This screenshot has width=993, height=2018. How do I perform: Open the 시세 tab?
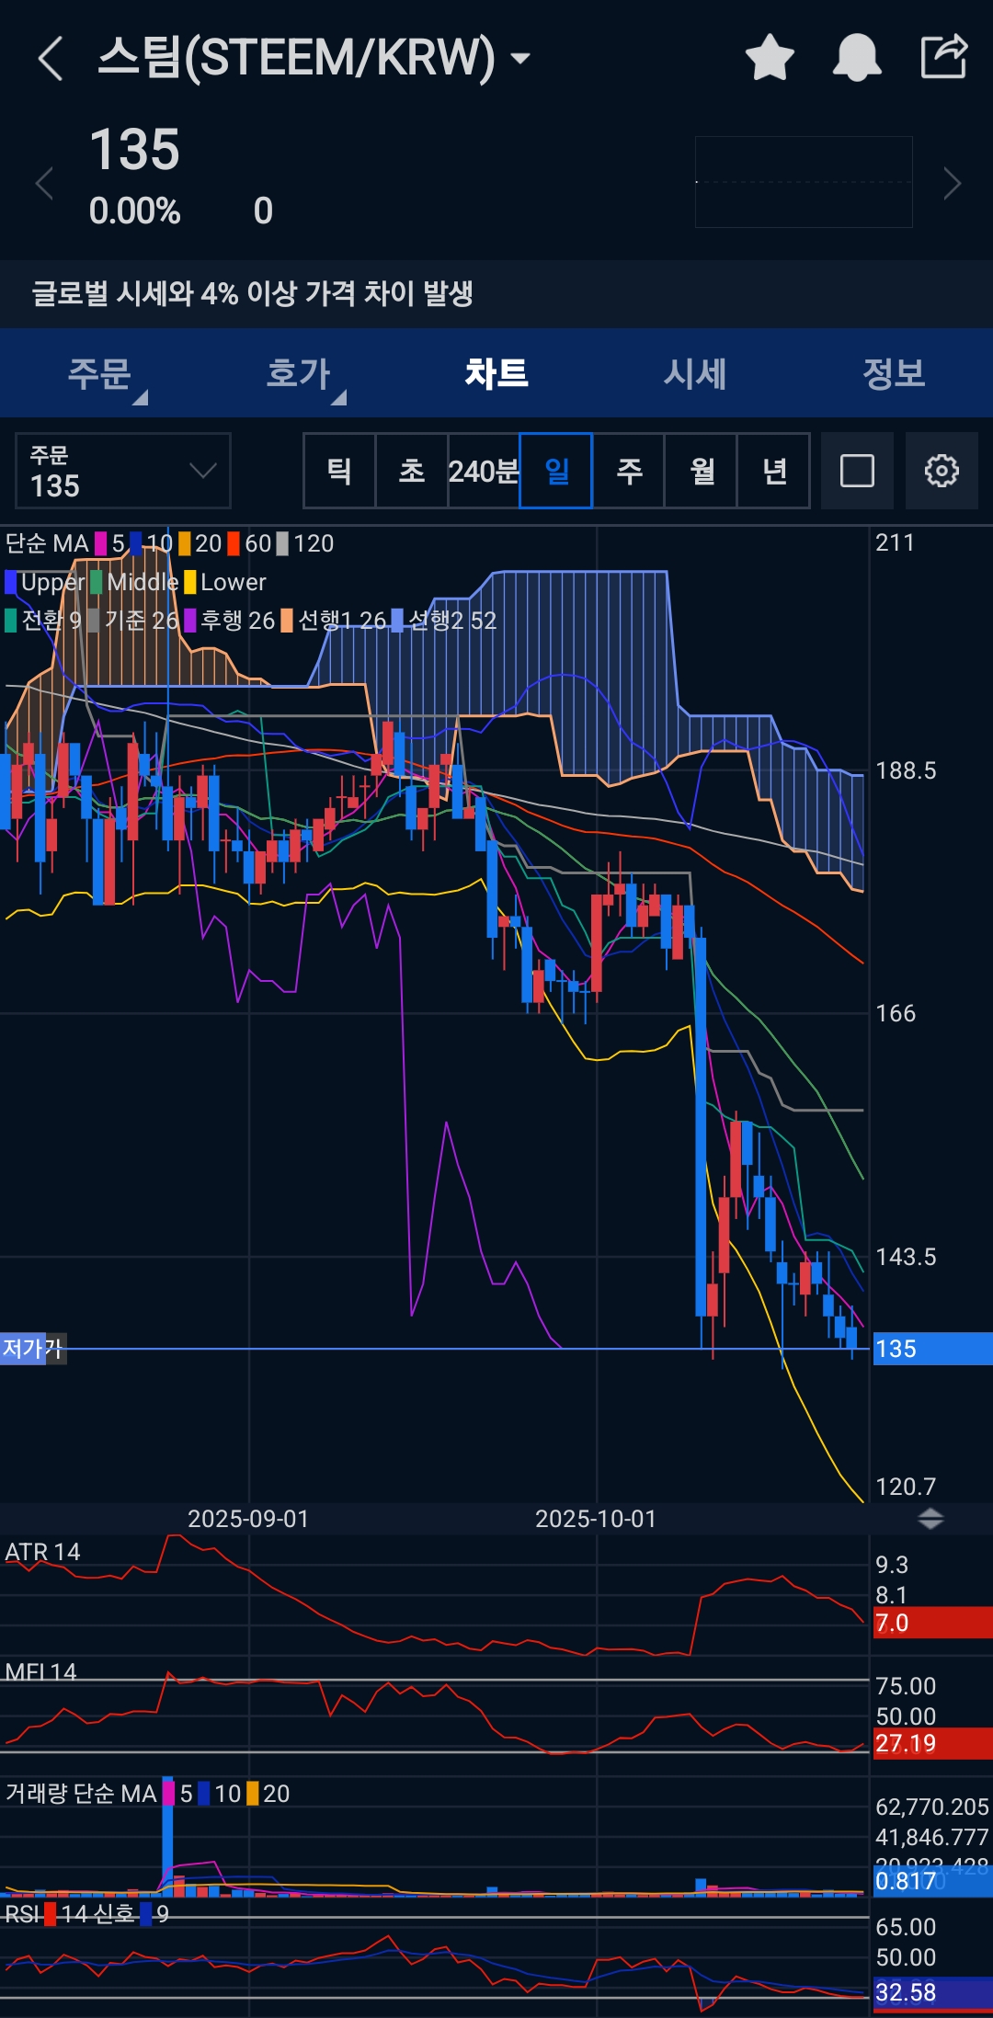click(695, 373)
